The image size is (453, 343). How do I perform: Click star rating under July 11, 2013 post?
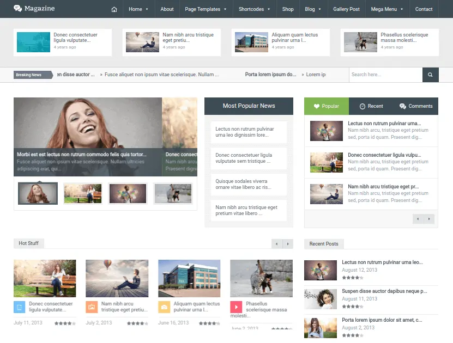pos(65,323)
